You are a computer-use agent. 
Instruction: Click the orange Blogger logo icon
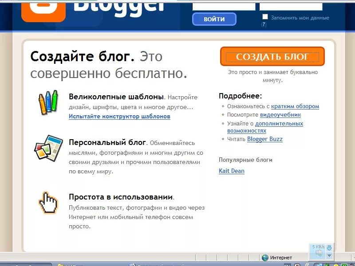(x=43, y=13)
